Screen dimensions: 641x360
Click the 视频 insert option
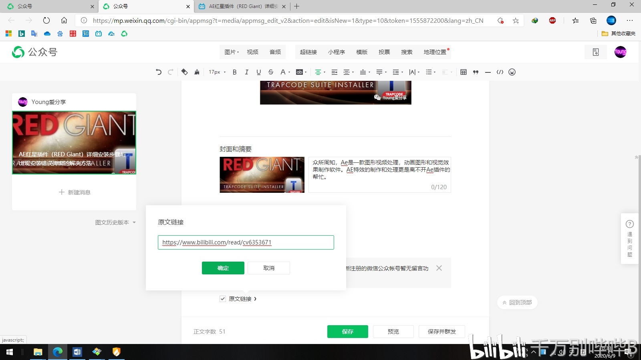(252, 52)
